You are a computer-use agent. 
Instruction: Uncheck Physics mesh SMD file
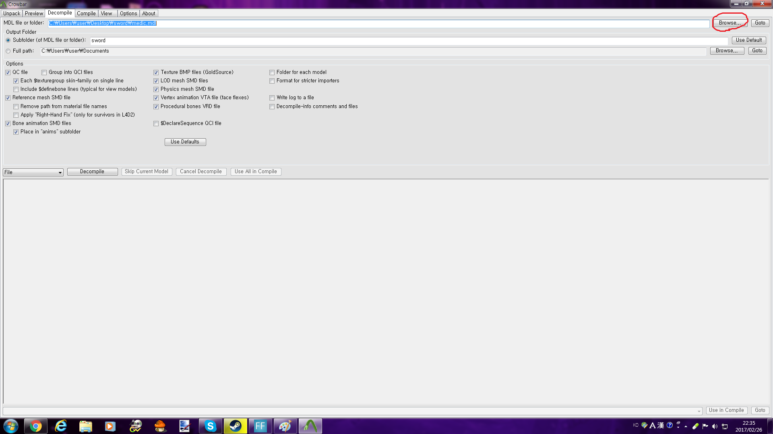pos(156,90)
